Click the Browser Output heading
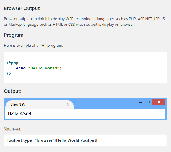This screenshot has height=152, width=171. coord(22,8)
